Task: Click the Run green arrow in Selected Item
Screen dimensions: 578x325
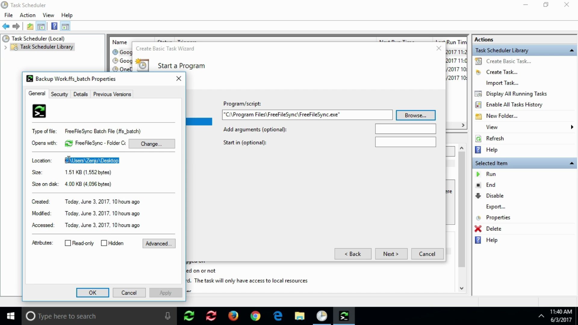Action: (478, 174)
